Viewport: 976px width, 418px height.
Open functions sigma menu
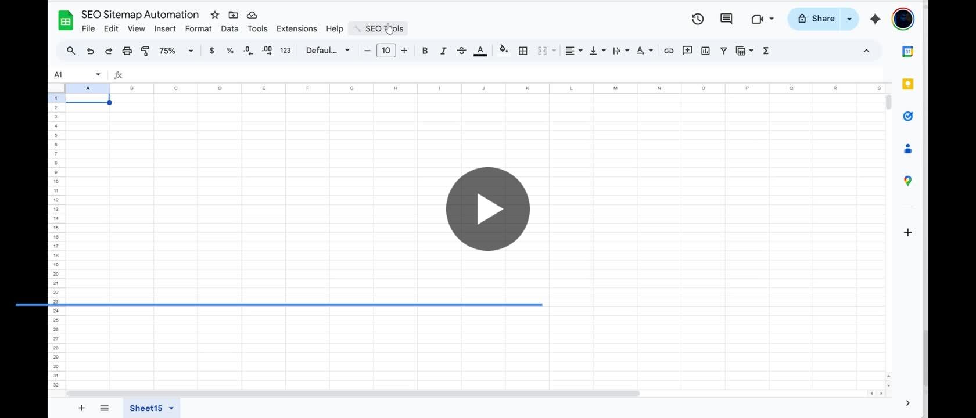766,51
